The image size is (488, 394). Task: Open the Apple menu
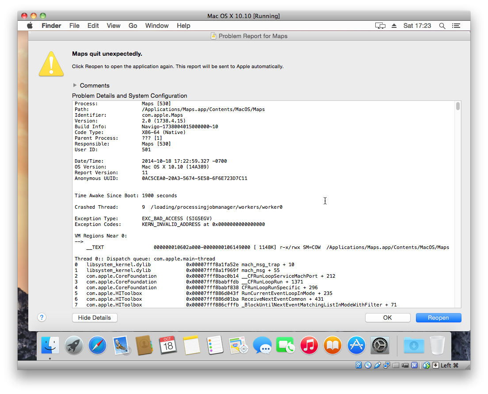point(30,26)
